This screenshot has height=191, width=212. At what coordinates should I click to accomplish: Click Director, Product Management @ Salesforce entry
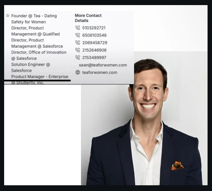tap(37, 43)
